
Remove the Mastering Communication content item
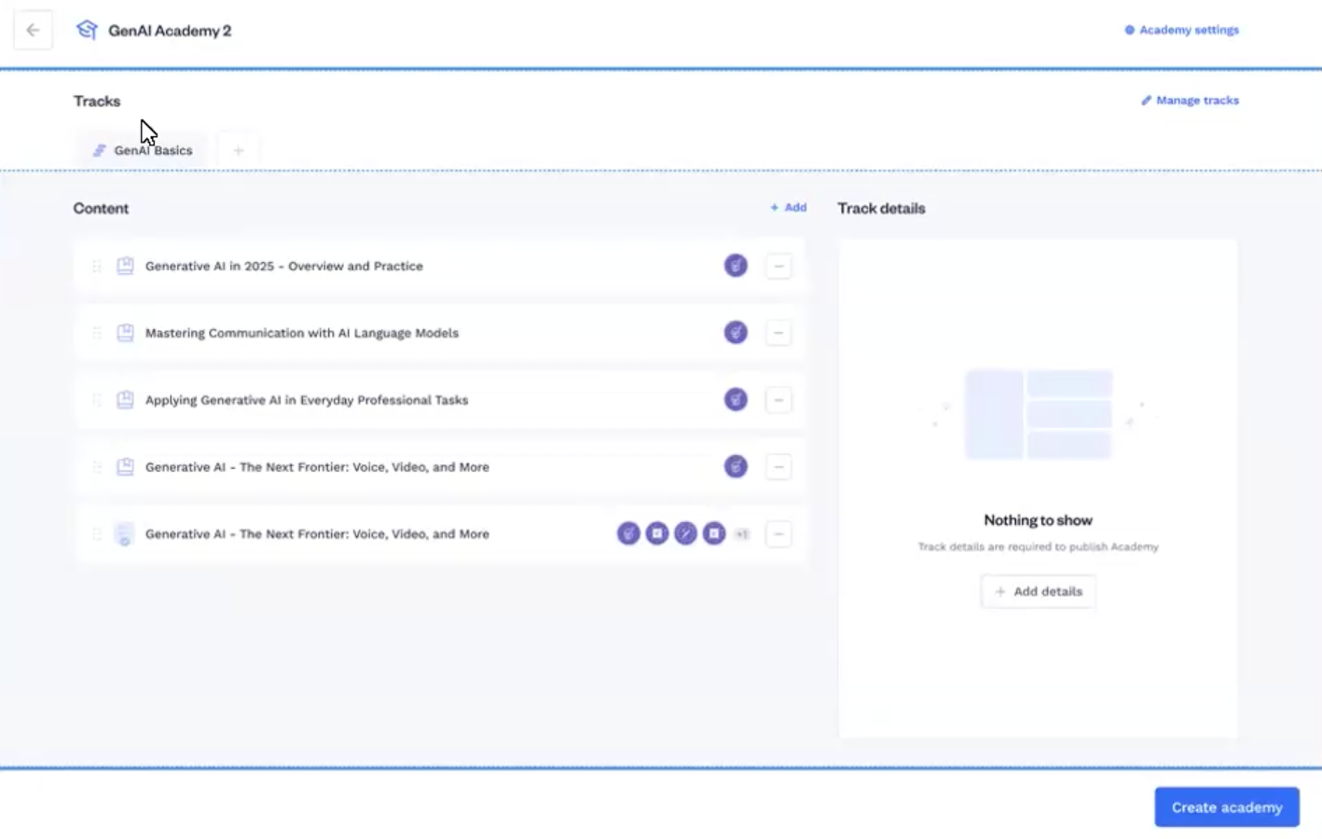(x=778, y=332)
